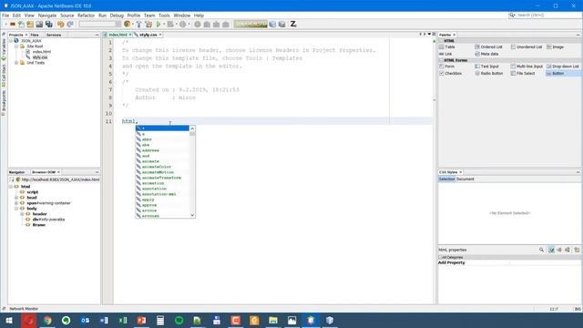
Task: Click the Build Project hammer icon
Action: pos(138,25)
